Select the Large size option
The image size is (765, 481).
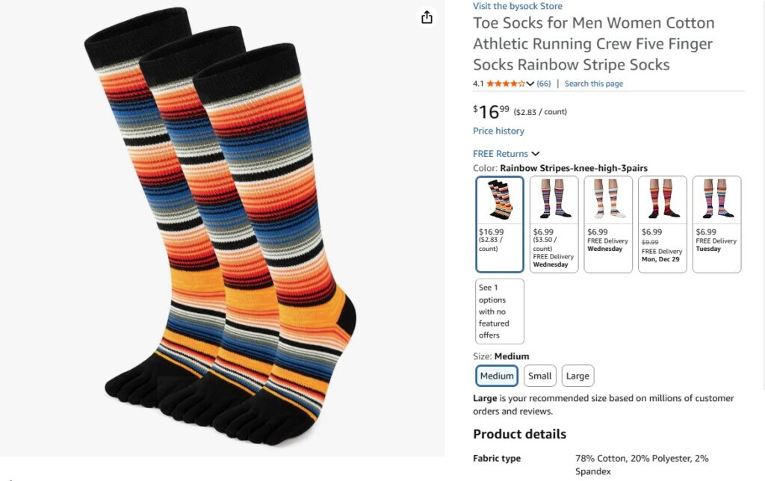pos(577,376)
